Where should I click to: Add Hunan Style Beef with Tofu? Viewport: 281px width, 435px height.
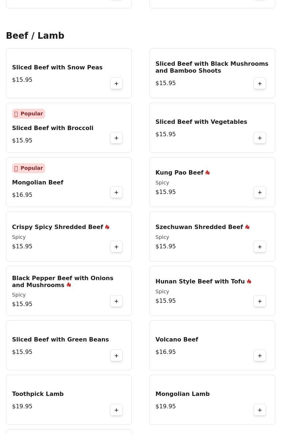260,301
